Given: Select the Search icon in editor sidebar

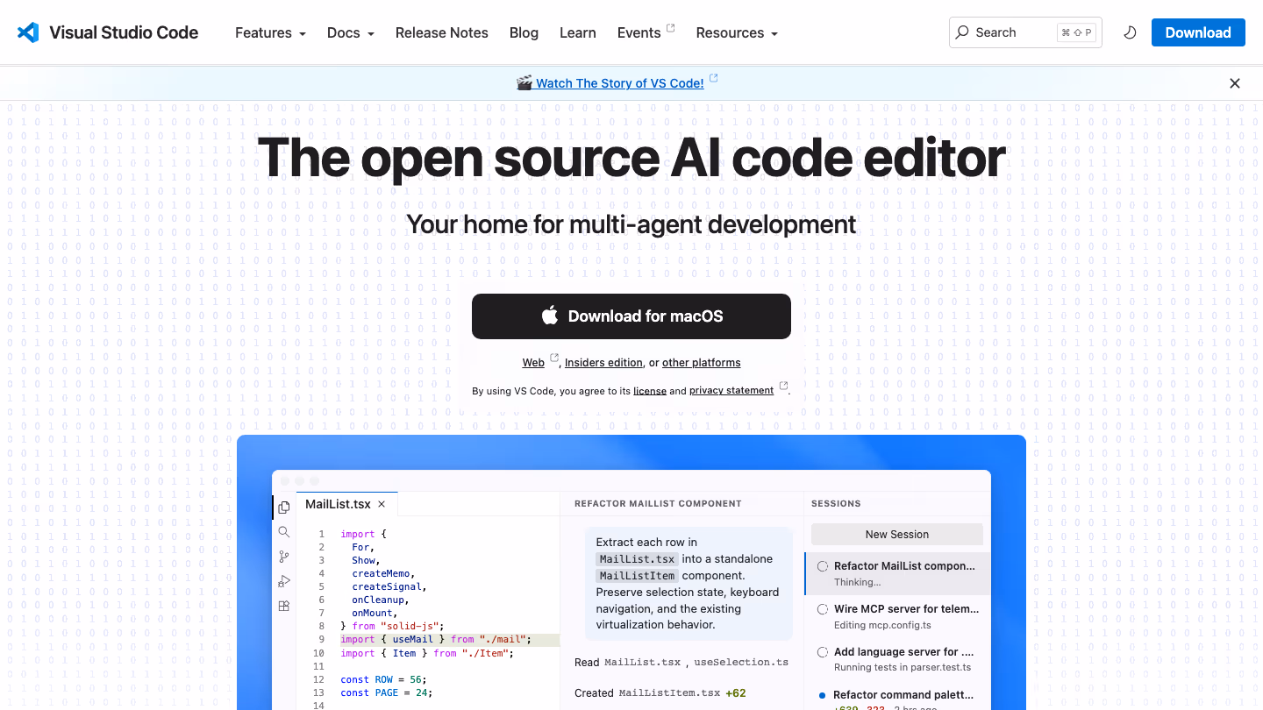Looking at the screenshot, I should coord(283,532).
